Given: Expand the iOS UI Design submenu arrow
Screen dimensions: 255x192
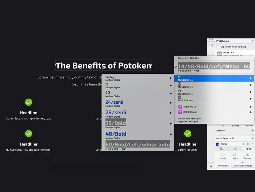Looking at the screenshot, I should (x=251, y=112).
